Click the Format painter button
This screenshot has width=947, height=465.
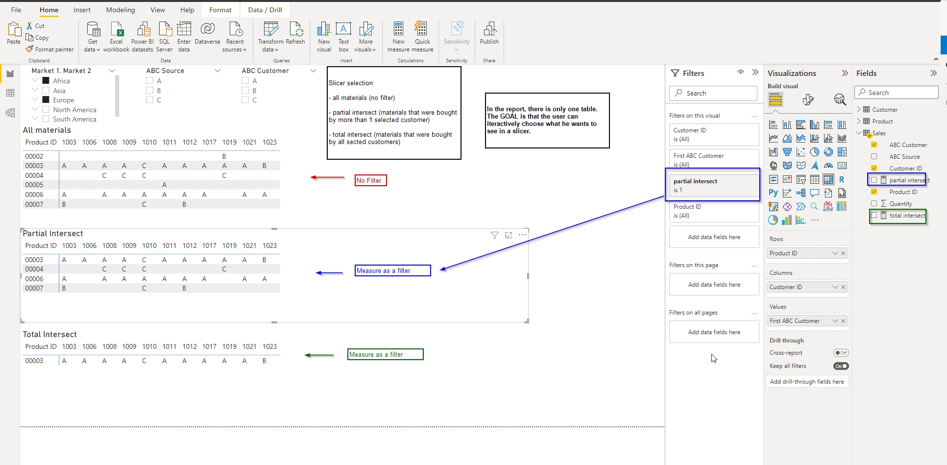[x=49, y=49]
